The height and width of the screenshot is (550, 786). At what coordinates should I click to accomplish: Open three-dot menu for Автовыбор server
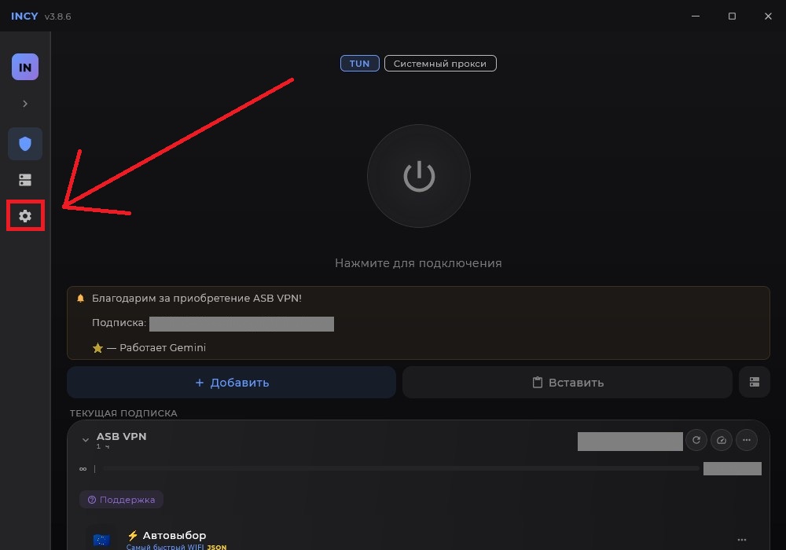point(742,540)
